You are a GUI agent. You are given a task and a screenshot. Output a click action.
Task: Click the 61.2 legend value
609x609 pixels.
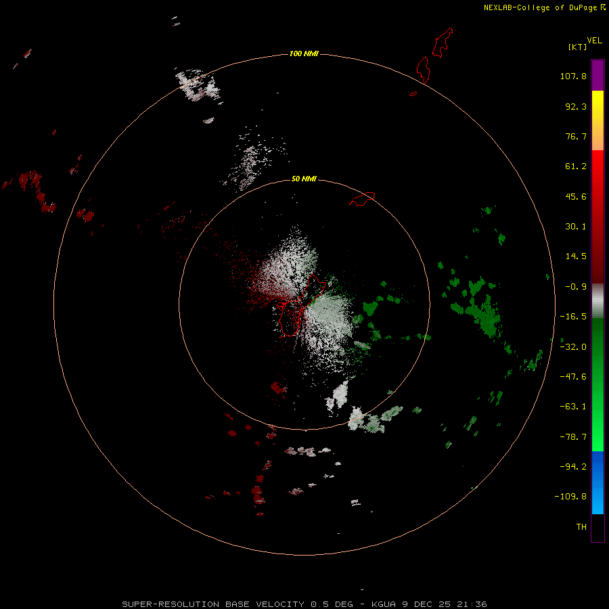coord(576,166)
